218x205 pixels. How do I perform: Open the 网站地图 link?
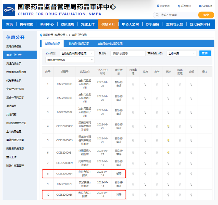165,6
